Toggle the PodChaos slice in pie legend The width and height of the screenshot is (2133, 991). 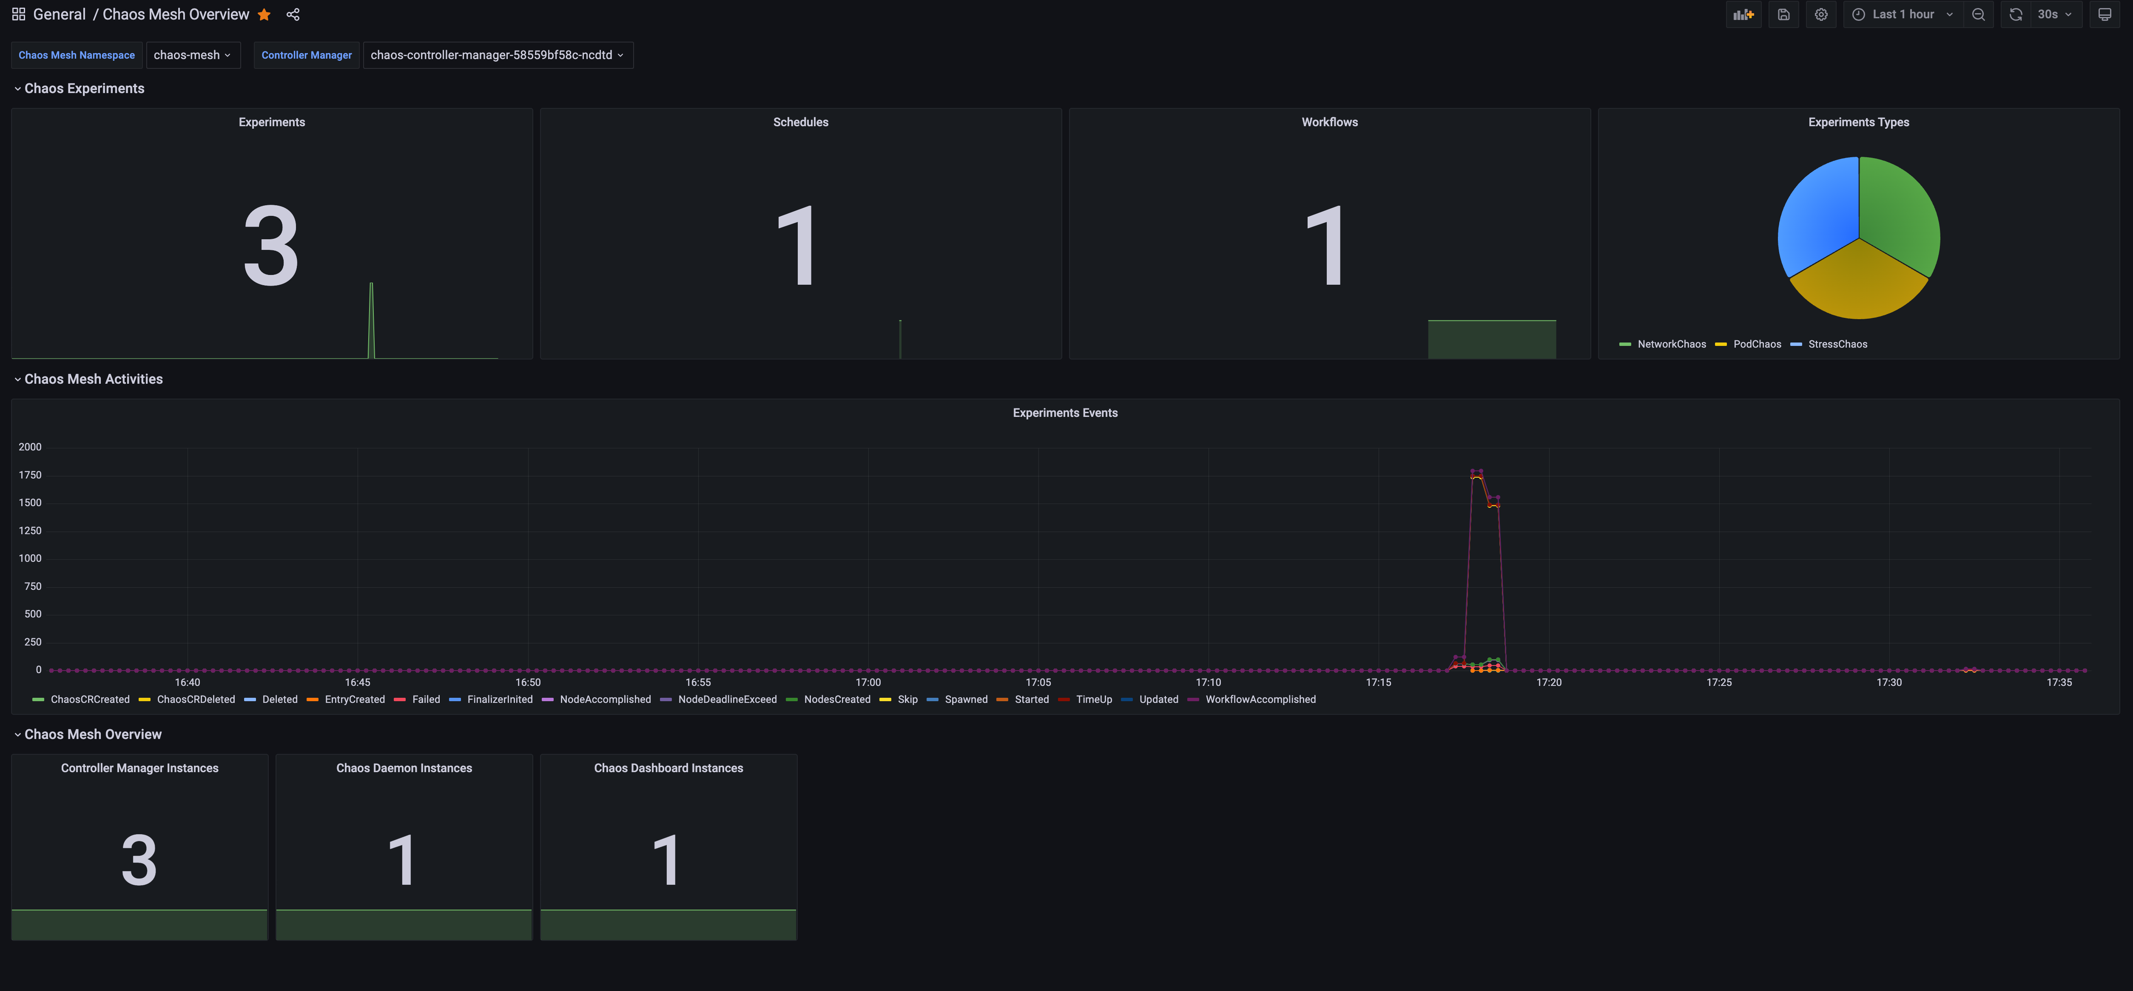[x=1756, y=344]
